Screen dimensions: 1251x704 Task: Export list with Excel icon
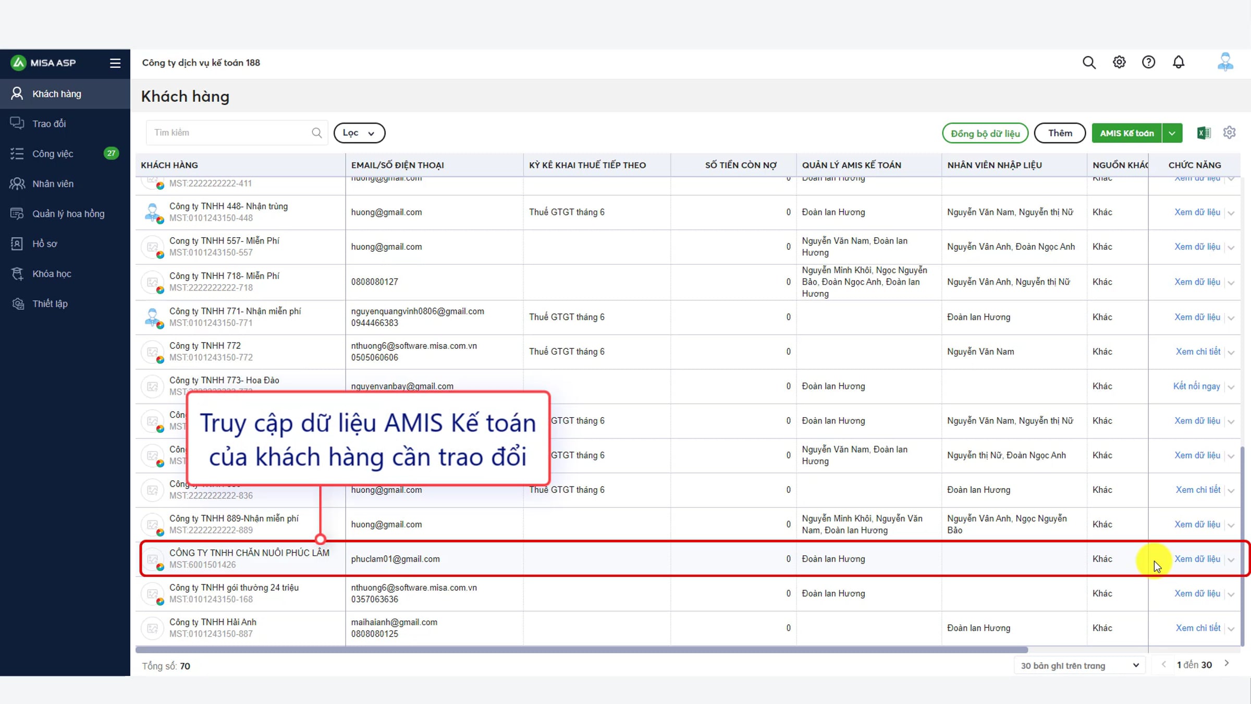[x=1204, y=133]
